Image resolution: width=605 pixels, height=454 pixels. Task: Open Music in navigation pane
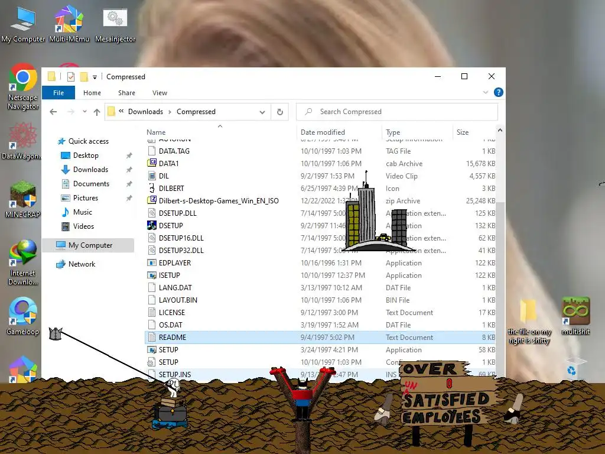click(x=83, y=212)
